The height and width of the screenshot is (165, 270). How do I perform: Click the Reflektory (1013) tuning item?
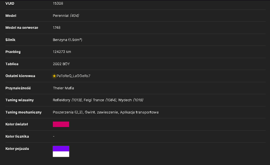click(67, 100)
